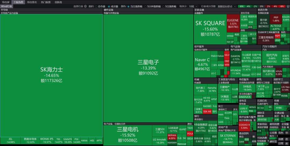Viewport: 290px width, 146px height.
Task: Open the 电信服务 sector header
Action: 247,79
